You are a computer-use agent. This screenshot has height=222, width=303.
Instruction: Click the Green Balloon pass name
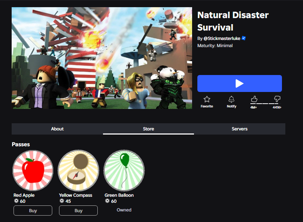[x=119, y=195]
